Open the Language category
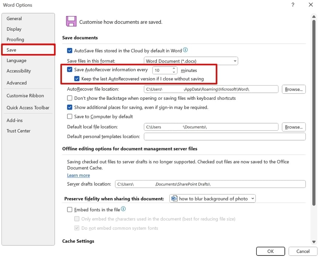Image resolution: width=319 pixels, height=257 pixels. [x=28, y=60]
